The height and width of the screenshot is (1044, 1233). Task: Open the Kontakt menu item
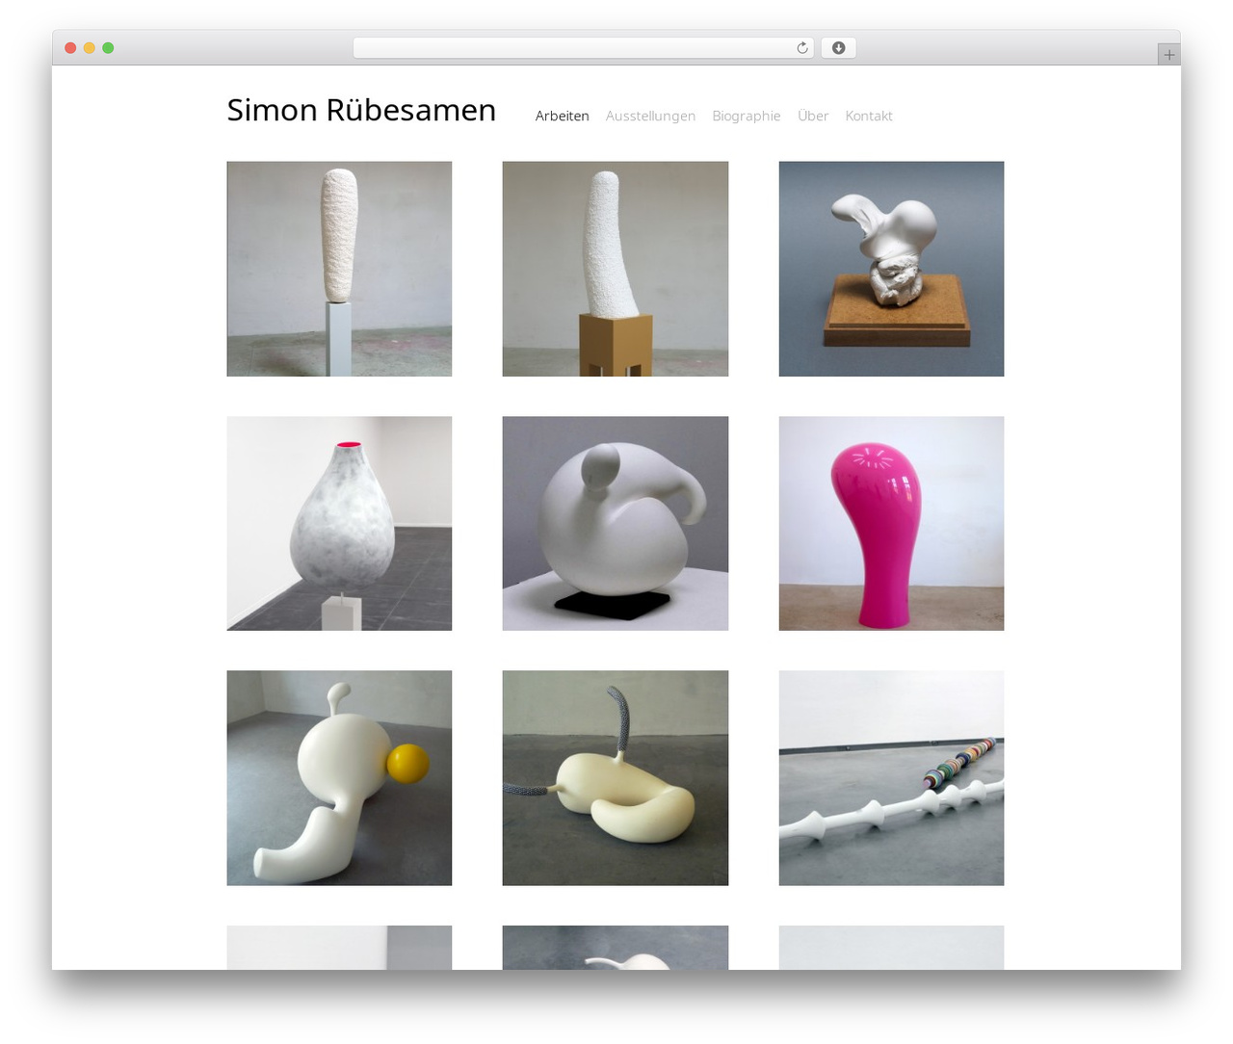pos(869,116)
